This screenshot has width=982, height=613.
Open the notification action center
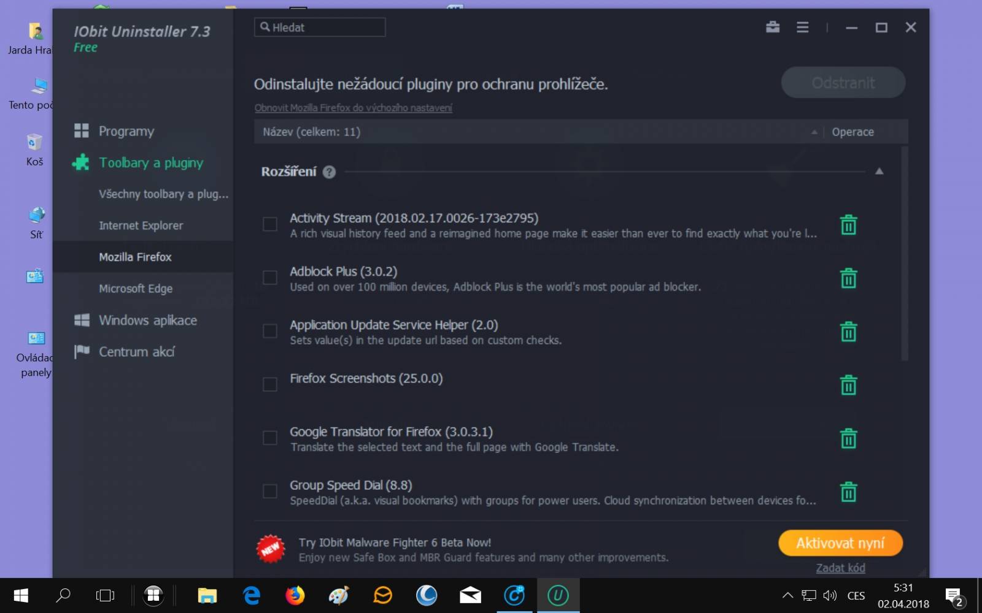coord(954,596)
